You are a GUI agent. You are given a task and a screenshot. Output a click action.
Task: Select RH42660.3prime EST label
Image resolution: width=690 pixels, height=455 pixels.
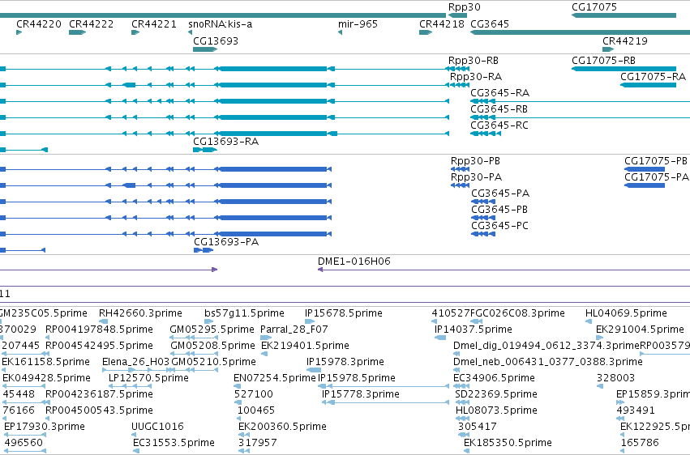point(140,313)
